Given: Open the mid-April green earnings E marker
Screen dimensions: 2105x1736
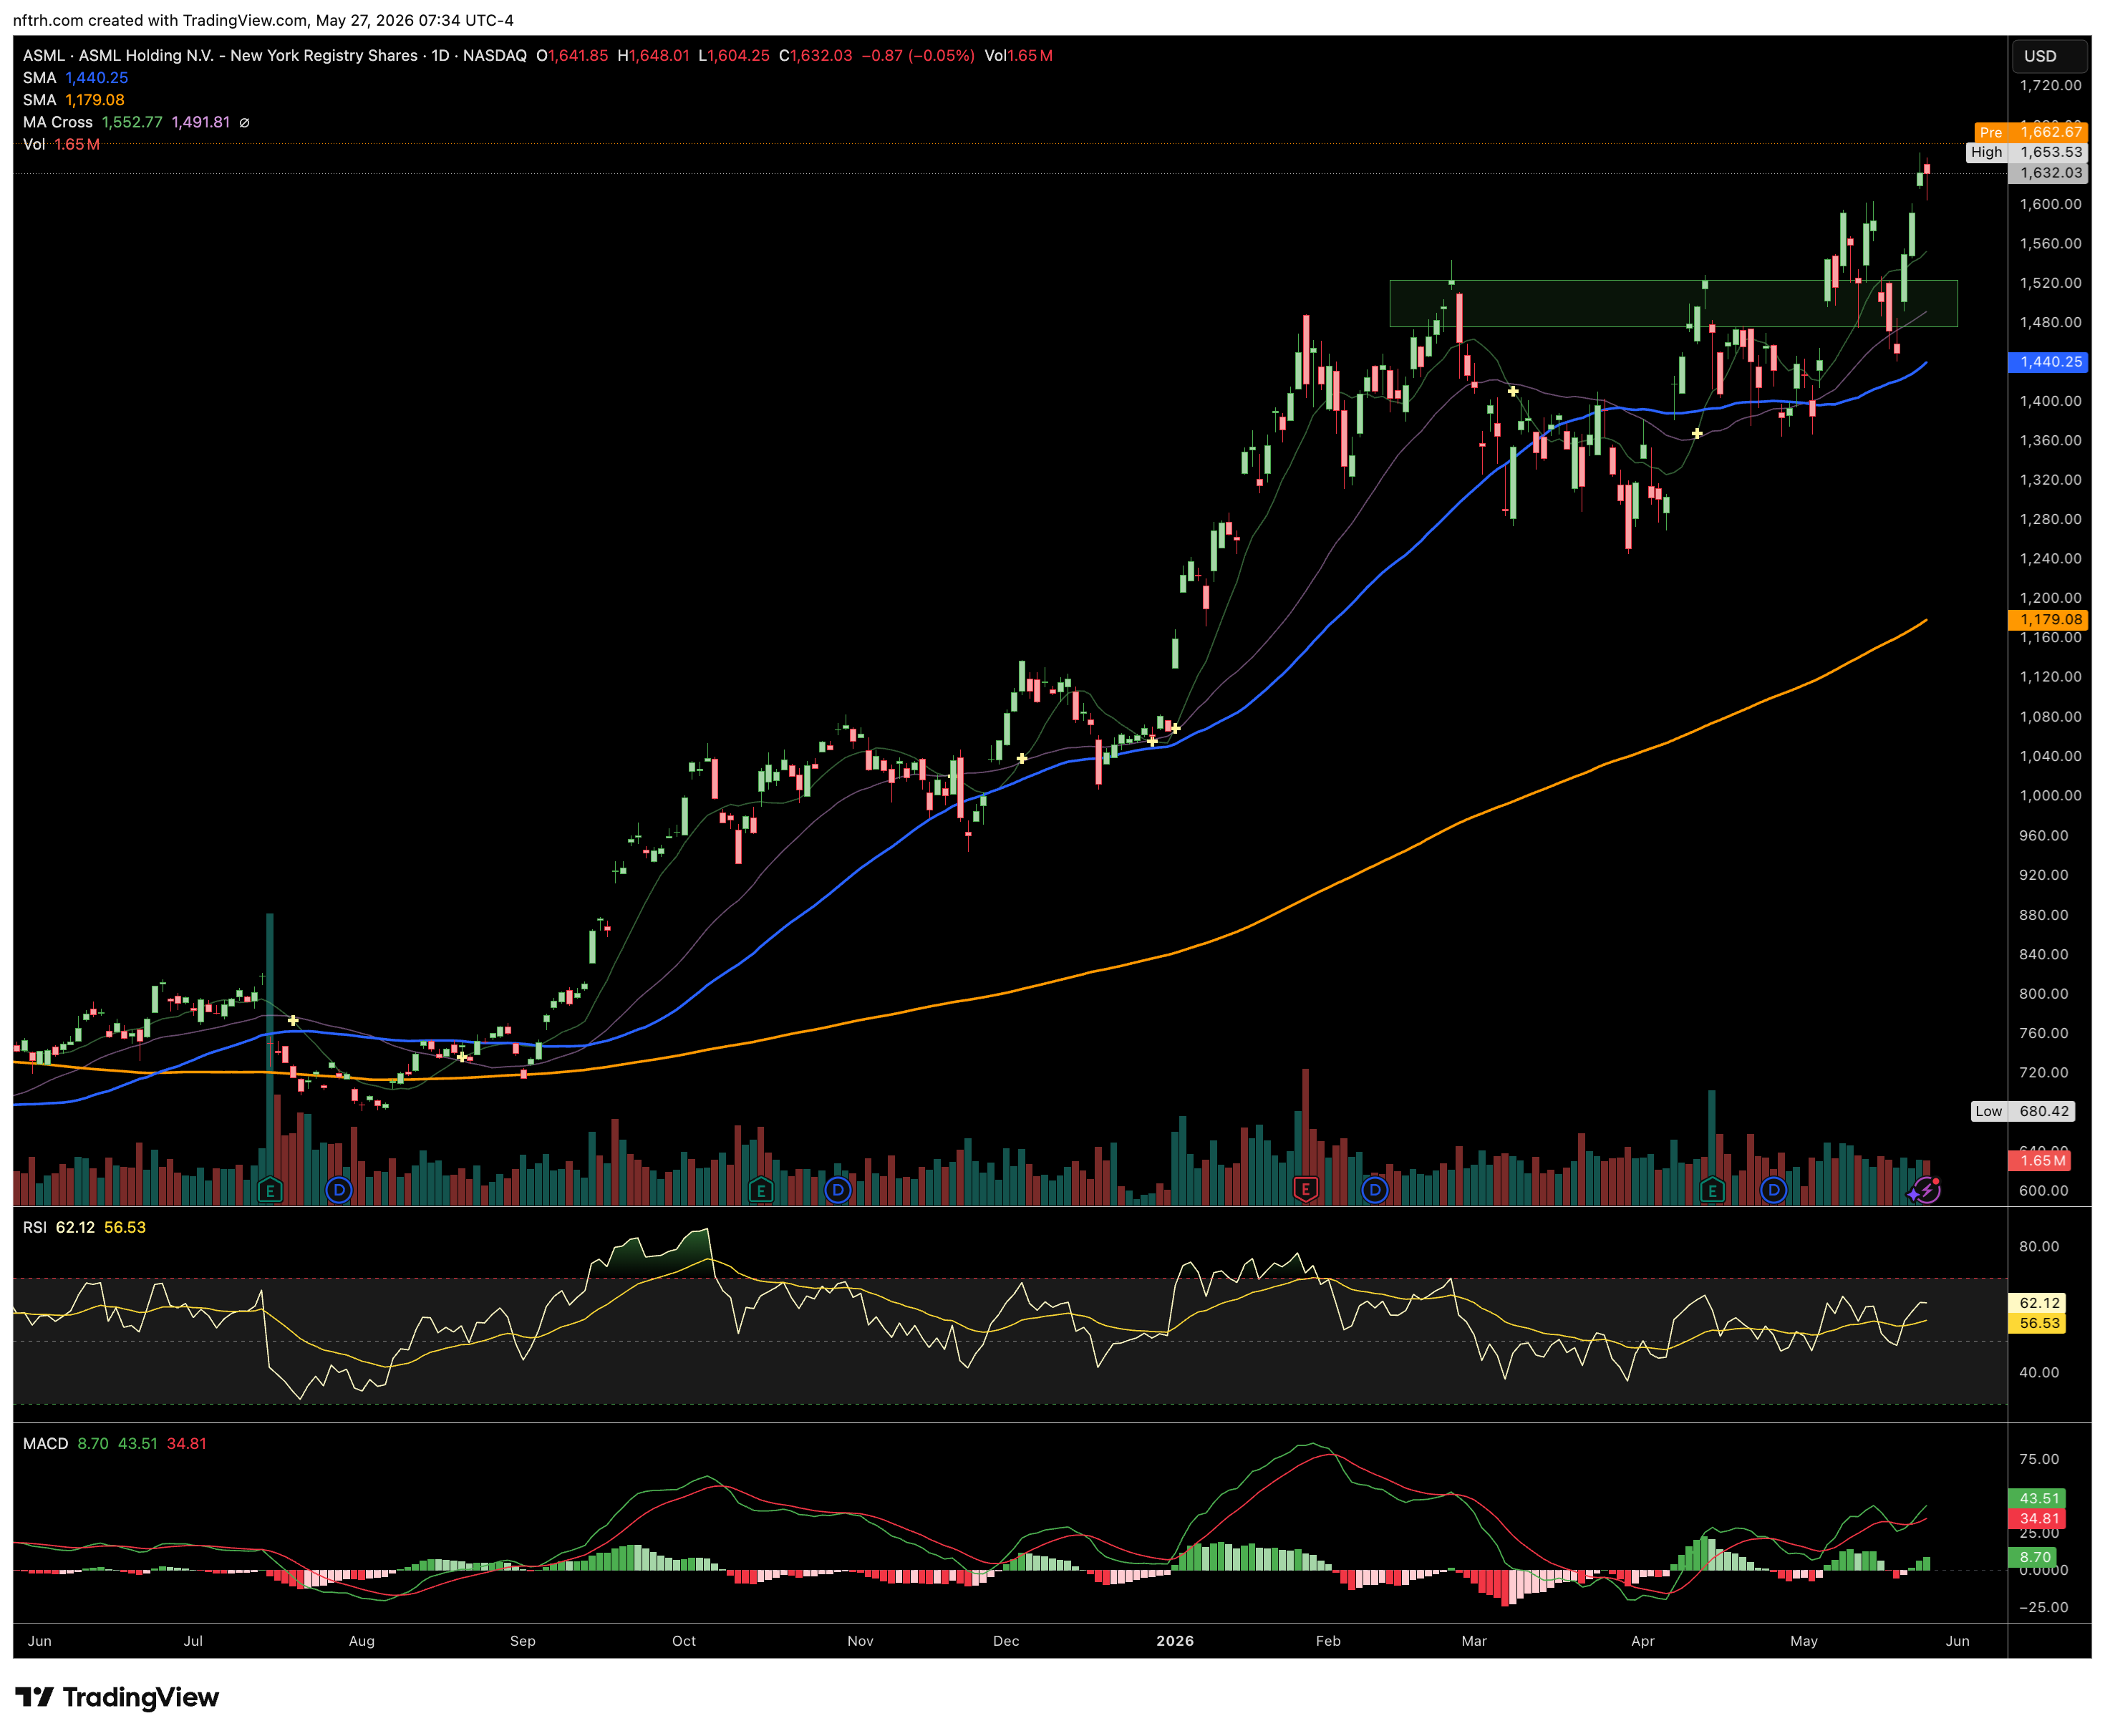Looking at the screenshot, I should (x=1712, y=1191).
